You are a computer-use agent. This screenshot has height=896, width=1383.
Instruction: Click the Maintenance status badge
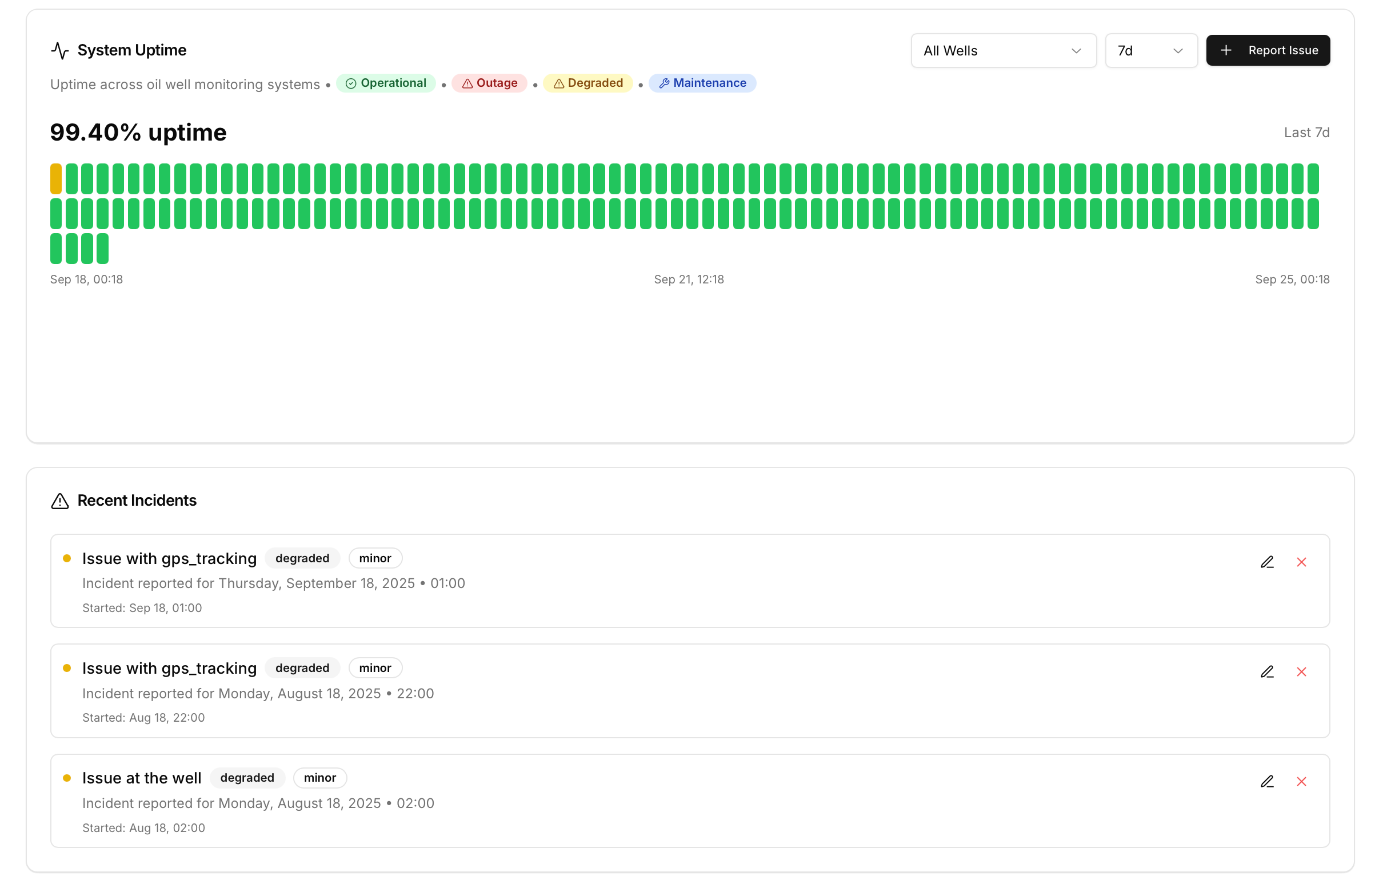pyautogui.click(x=702, y=83)
